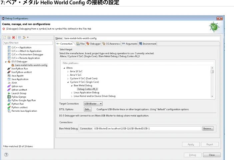The image size is (234, 160).
Task: Click the Debug button
Action: pyautogui.click(x=193, y=155)
